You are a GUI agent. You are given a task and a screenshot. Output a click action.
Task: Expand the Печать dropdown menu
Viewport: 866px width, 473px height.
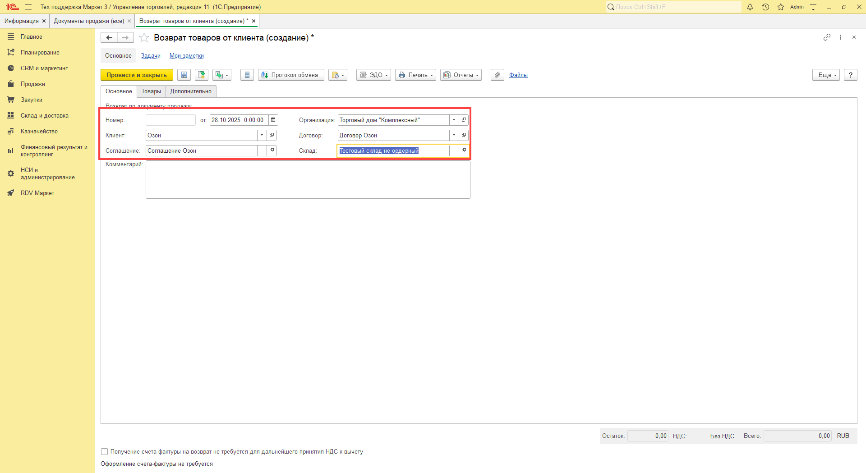point(415,75)
